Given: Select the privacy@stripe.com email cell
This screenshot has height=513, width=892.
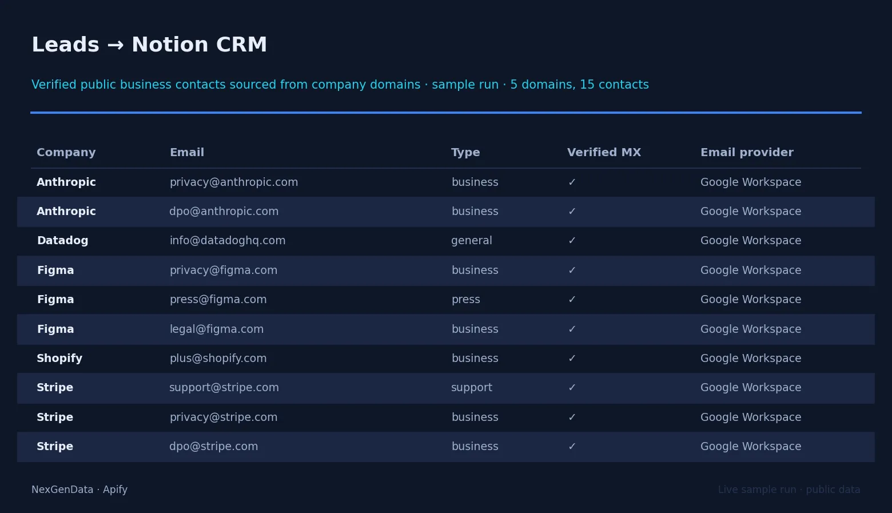Looking at the screenshot, I should pyautogui.click(x=224, y=417).
